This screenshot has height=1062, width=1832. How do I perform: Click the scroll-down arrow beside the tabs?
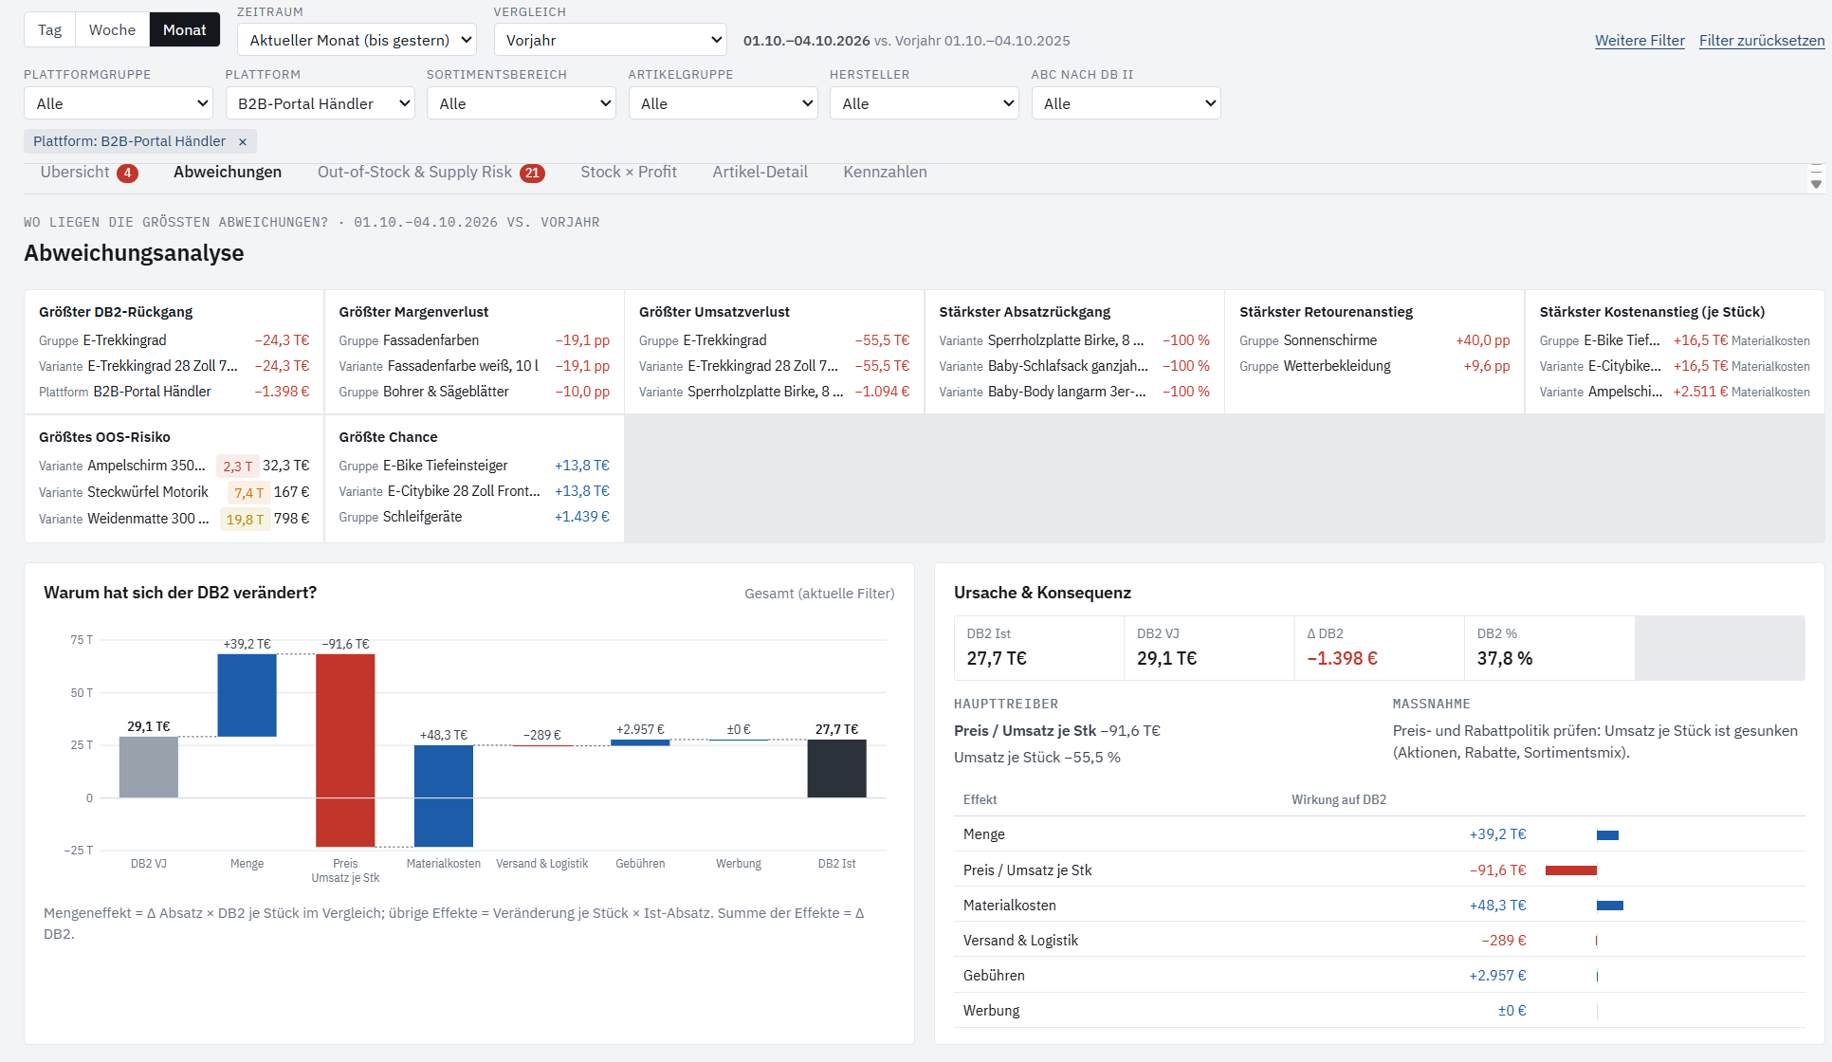tap(1816, 184)
